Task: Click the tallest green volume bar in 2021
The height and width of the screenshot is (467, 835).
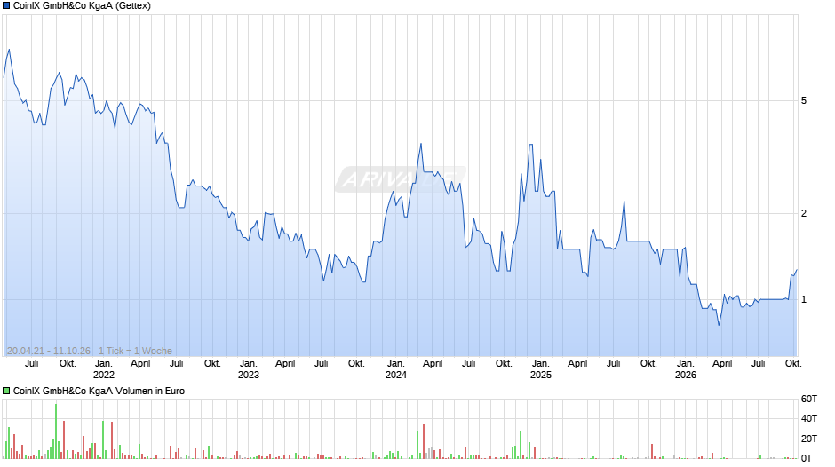Action: (56, 431)
